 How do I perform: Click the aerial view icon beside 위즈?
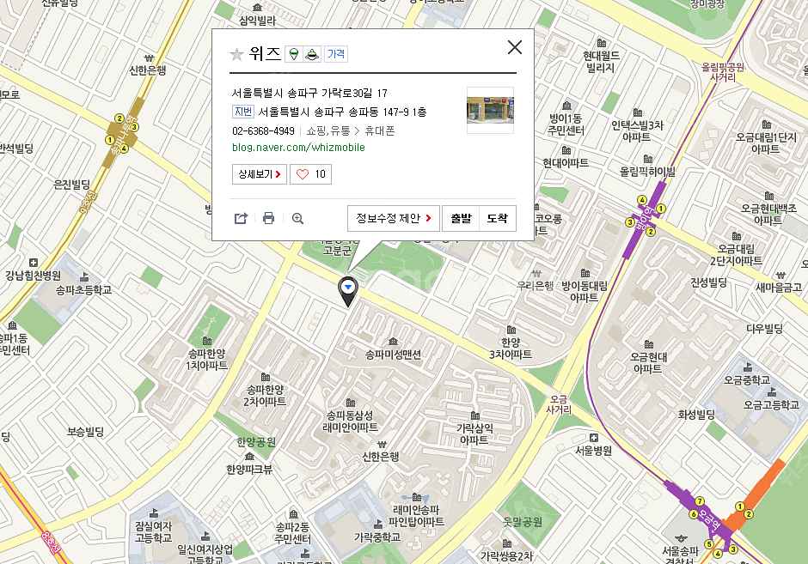[x=312, y=54]
